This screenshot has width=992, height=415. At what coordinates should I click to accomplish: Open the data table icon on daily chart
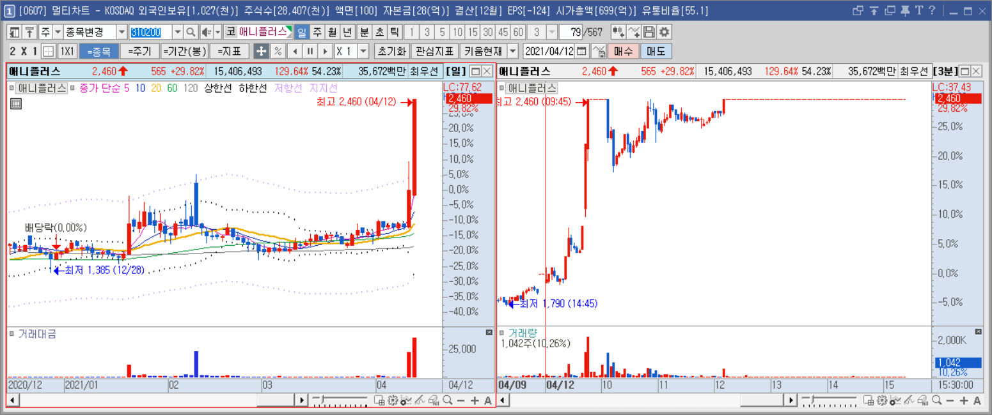(x=16, y=103)
